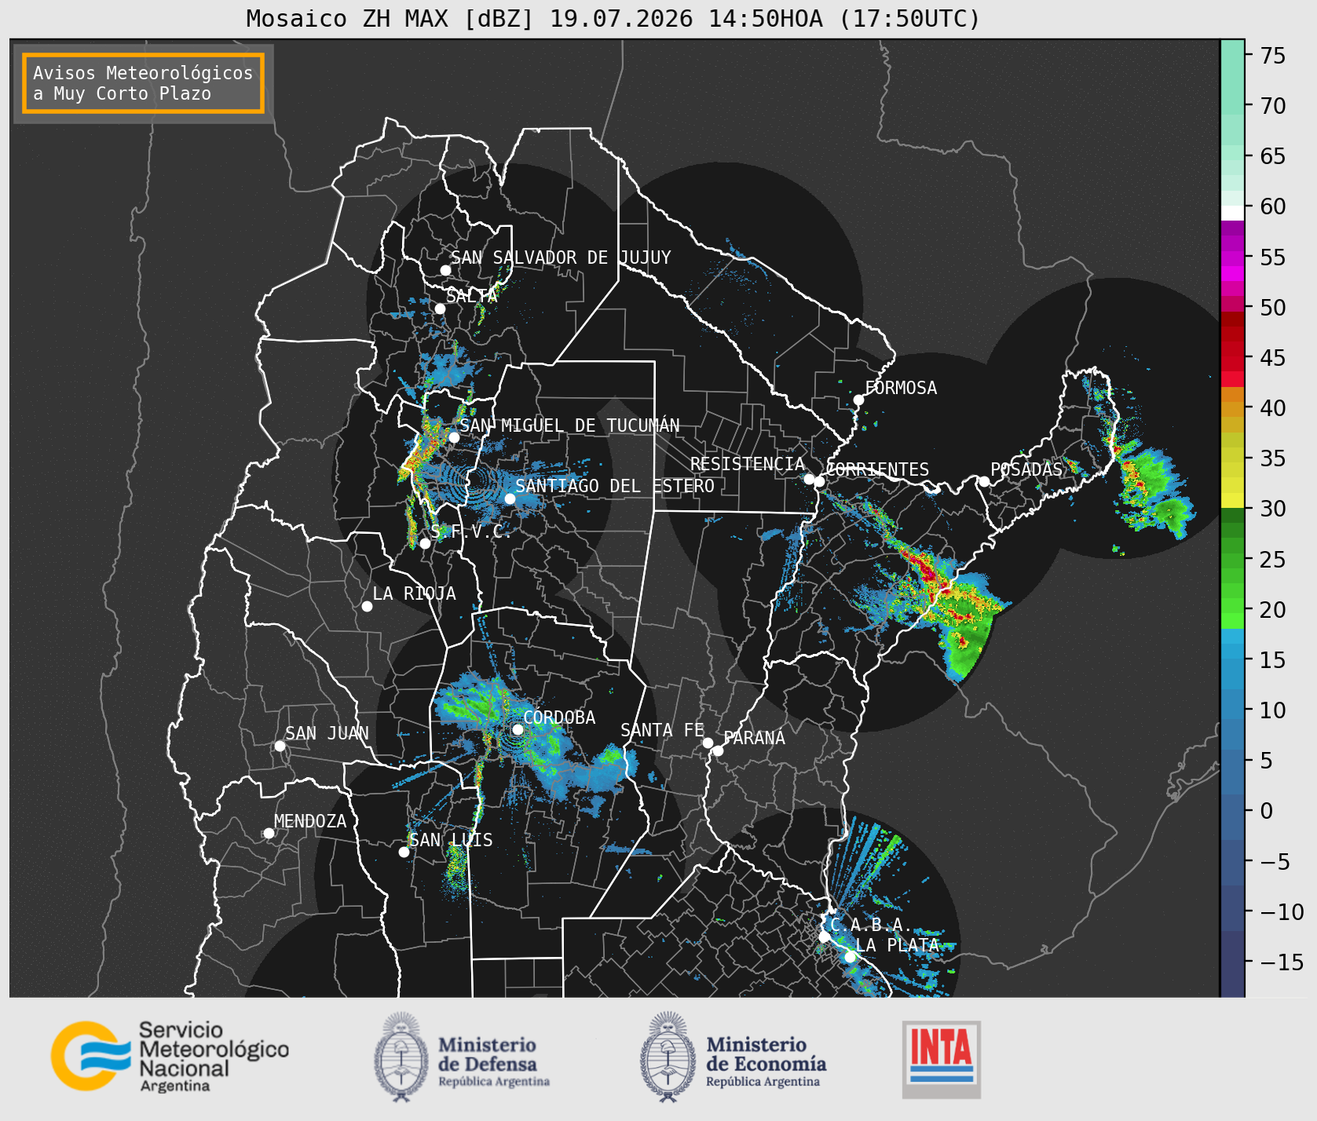1317x1121 pixels.
Task: Click the Posadas city marker dot
Action: [983, 481]
